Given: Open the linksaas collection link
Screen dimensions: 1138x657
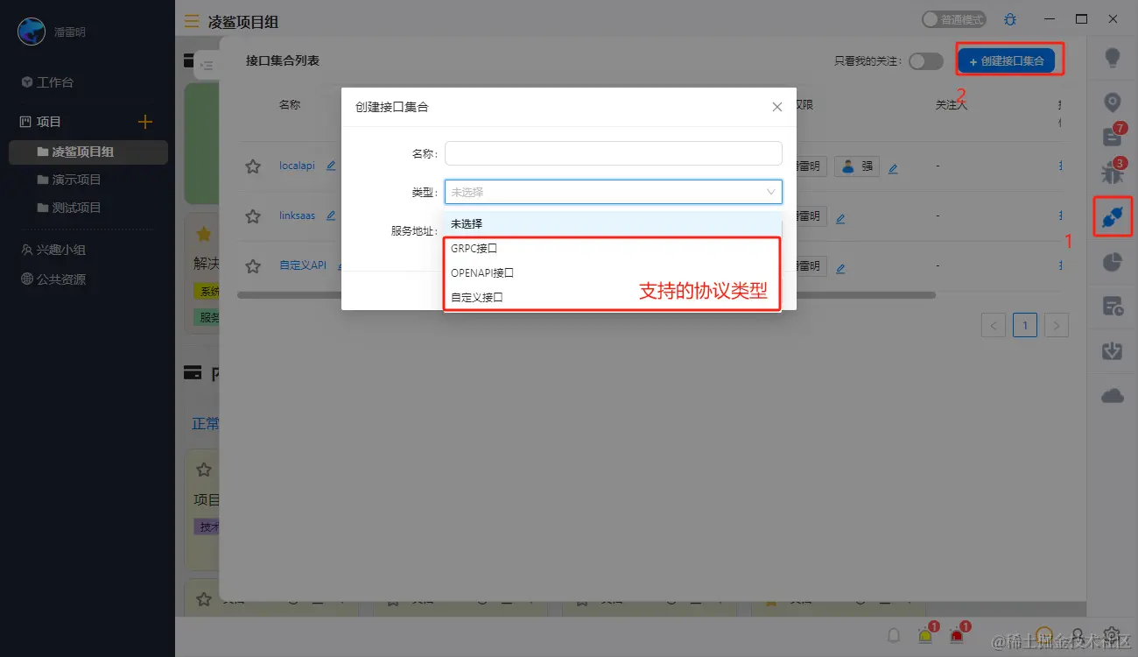Looking at the screenshot, I should coord(297,215).
